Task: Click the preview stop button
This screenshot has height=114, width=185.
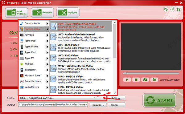Action: pyautogui.click(x=136, y=80)
